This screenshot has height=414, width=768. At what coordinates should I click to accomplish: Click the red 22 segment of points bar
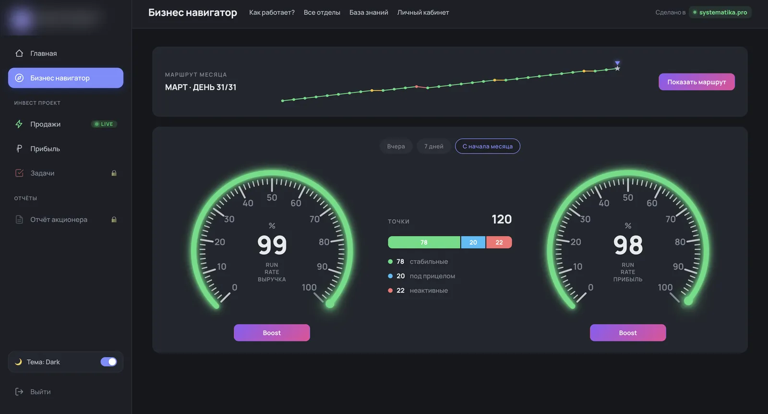pyautogui.click(x=499, y=242)
